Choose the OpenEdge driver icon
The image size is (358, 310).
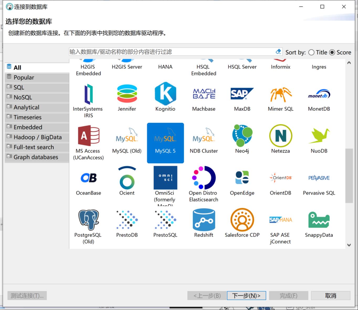242,178
